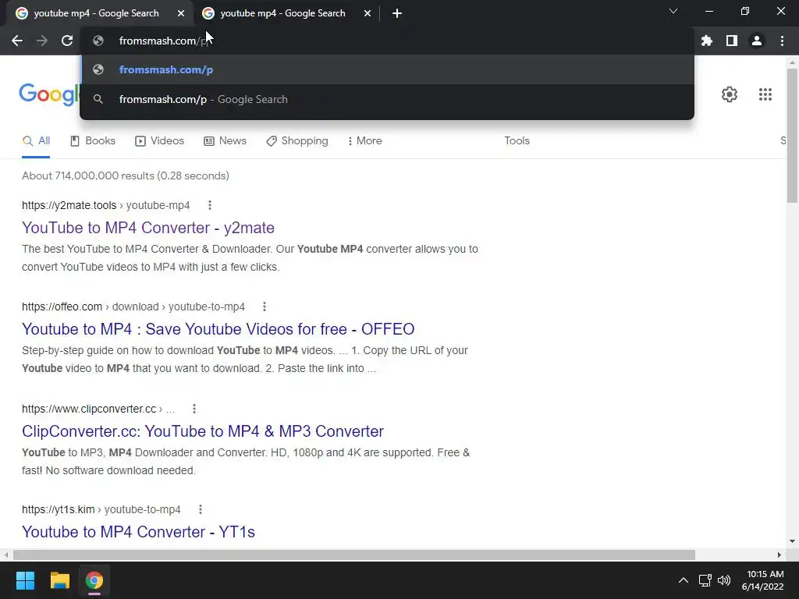Select the Books search tab

[93, 141]
